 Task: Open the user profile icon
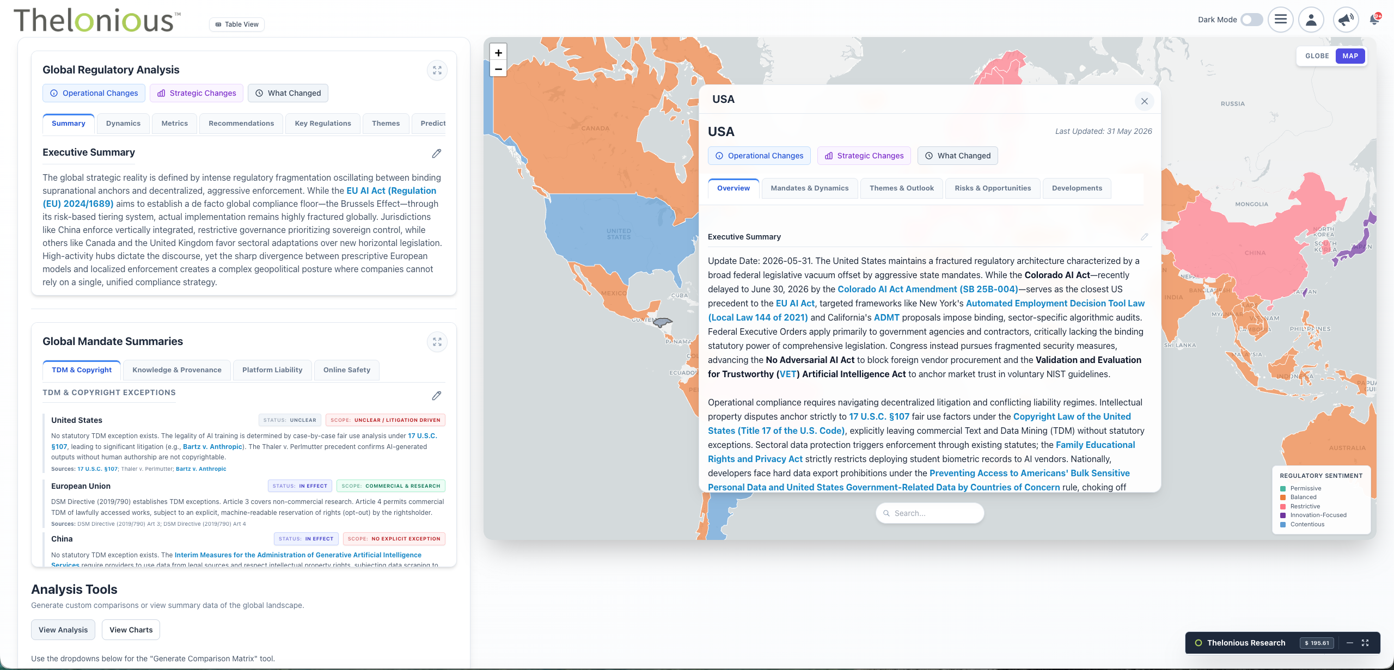1311,20
